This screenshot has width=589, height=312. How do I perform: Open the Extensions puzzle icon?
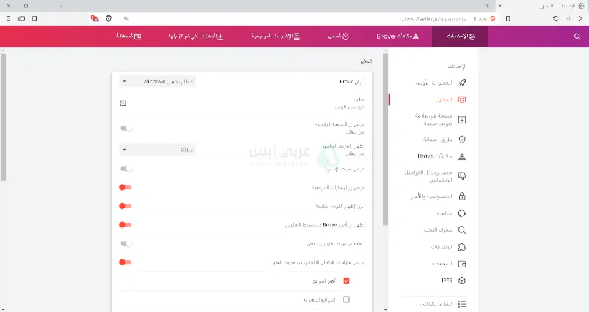click(462, 247)
